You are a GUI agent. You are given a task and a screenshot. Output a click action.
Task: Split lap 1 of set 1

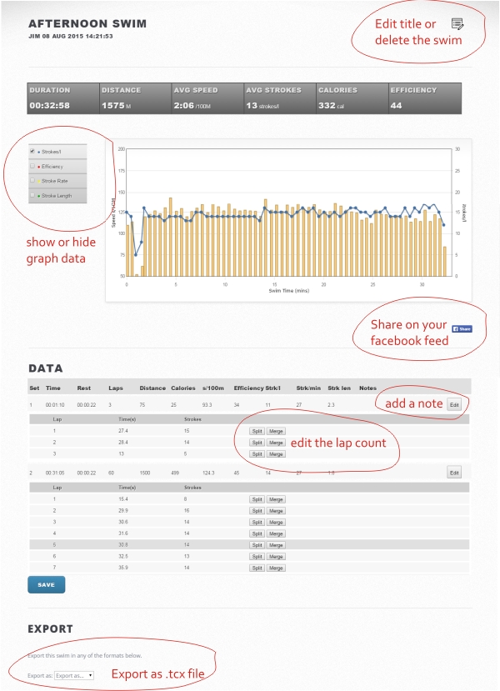click(x=257, y=431)
